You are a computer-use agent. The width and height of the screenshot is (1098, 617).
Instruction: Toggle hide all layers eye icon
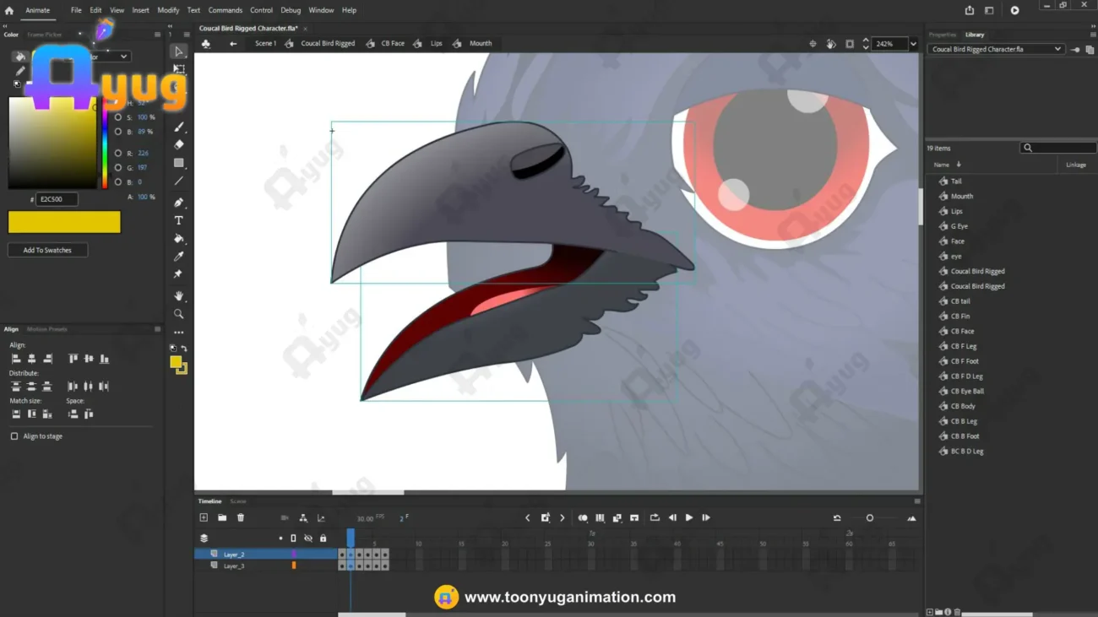[308, 538]
